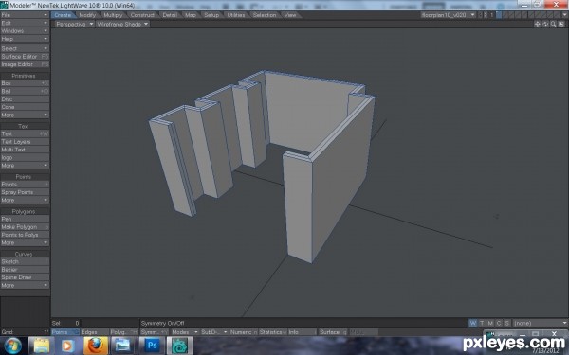Go to previous object with left arrow
This screenshot has width=569, height=355.
480,15
